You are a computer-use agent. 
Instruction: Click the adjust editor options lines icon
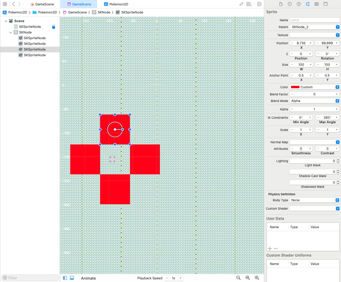click(249, 4)
